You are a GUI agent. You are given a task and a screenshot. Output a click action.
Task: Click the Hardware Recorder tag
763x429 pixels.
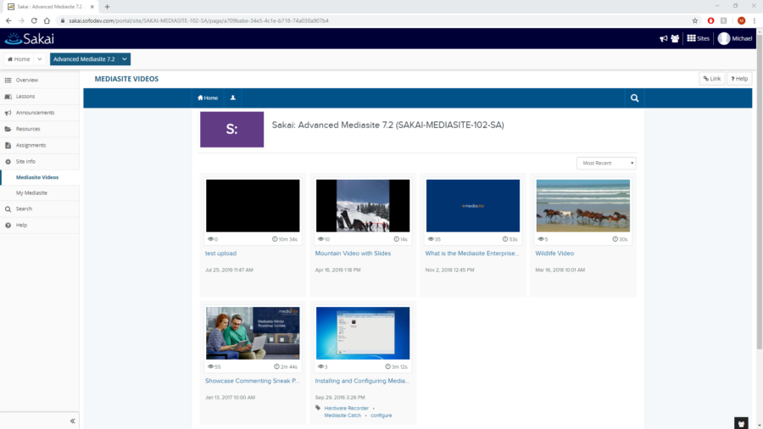point(347,408)
